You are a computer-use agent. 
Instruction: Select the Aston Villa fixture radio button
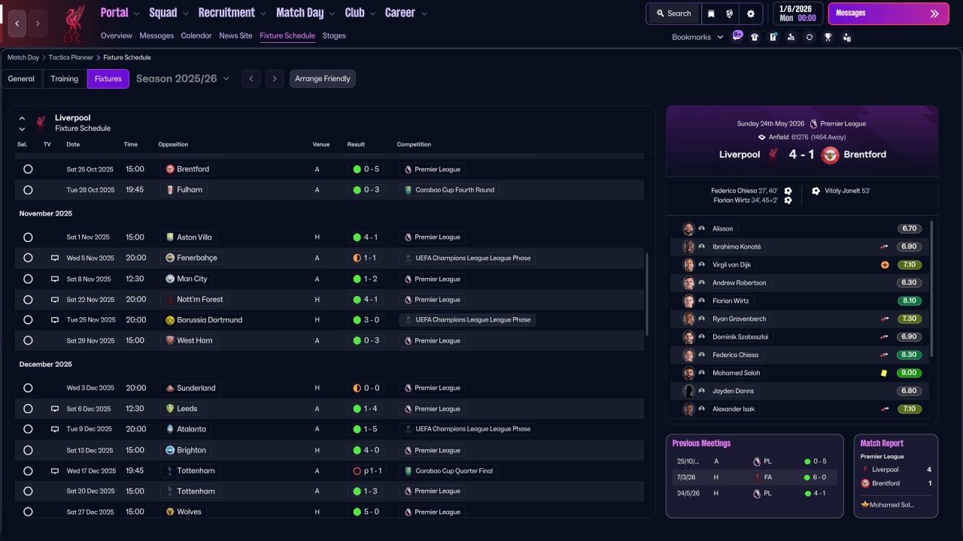coord(28,237)
